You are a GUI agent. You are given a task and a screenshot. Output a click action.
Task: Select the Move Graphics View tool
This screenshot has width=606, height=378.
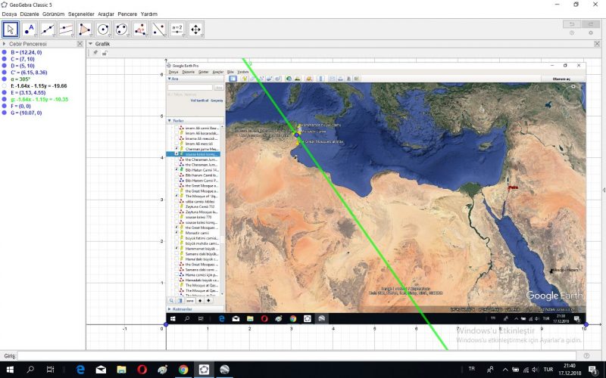coord(196,29)
